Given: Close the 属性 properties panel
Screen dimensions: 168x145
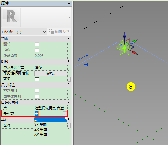Looking at the screenshot, I should click(x=69, y=3).
